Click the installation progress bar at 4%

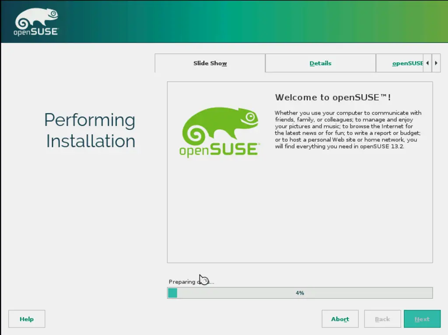[300, 293]
